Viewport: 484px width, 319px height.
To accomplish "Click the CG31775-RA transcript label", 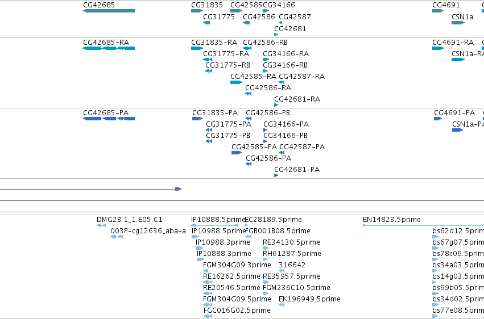I will tap(226, 54).
